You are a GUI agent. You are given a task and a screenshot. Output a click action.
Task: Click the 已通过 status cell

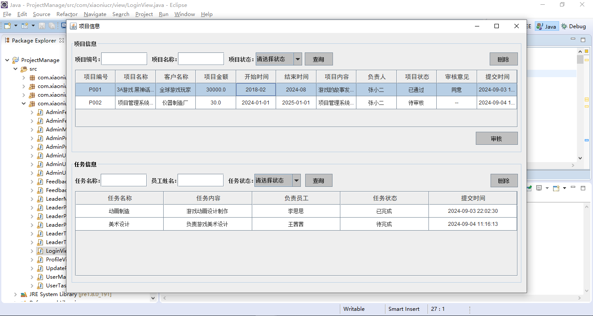pyautogui.click(x=416, y=90)
